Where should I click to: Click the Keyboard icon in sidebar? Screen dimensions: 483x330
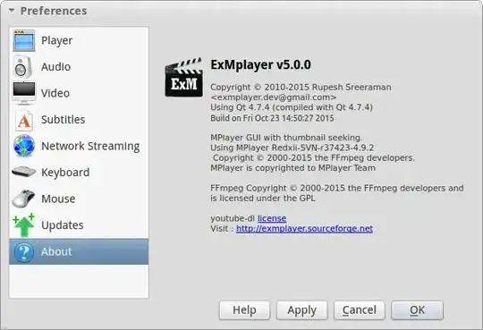coord(24,172)
